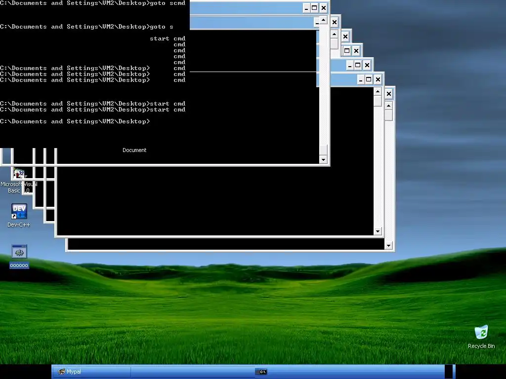Click scroll-up arrow of second cmd window
506x379 pixels.
tap(334, 34)
